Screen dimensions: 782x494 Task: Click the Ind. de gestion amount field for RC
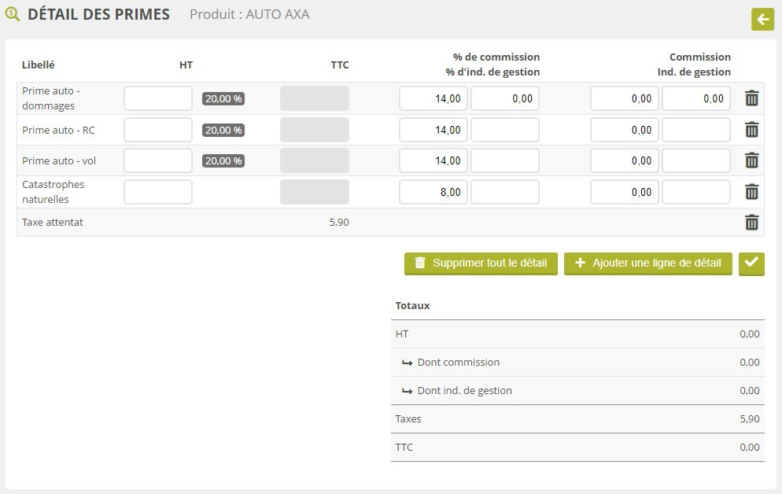696,130
